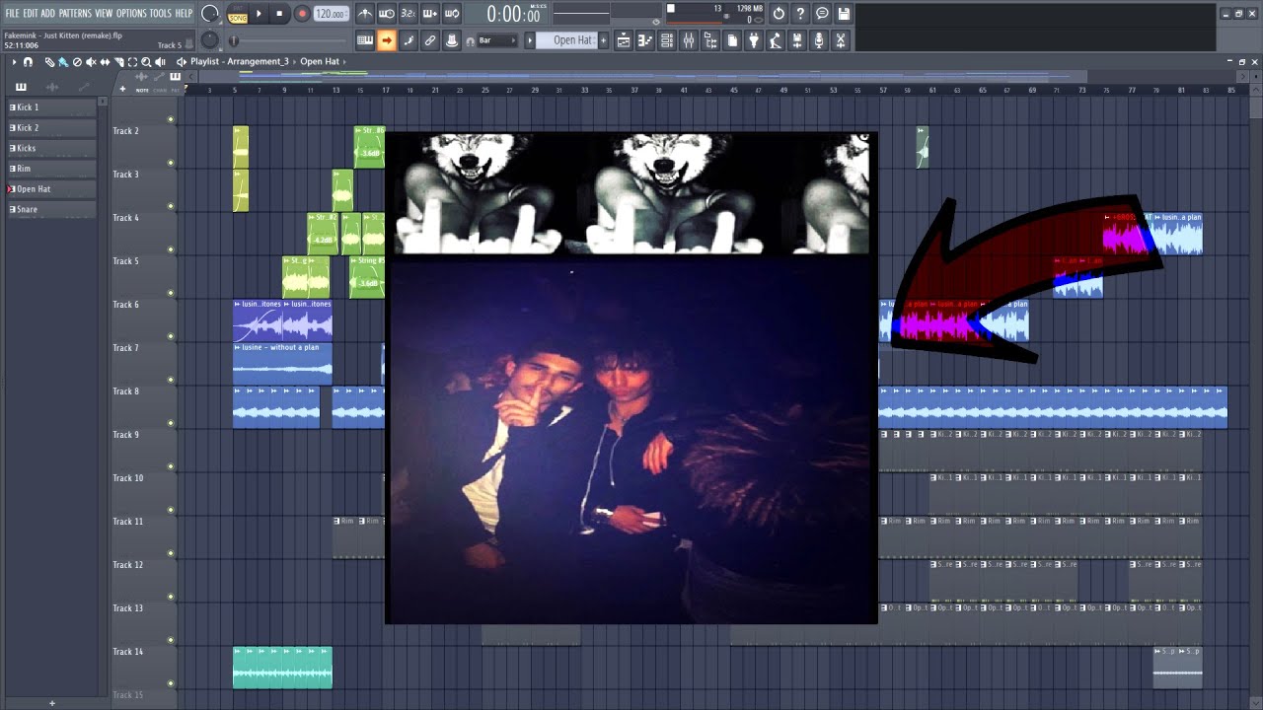Image resolution: width=1263 pixels, height=710 pixels.
Task: Open the content library speech-bubble icon
Action: click(822, 14)
